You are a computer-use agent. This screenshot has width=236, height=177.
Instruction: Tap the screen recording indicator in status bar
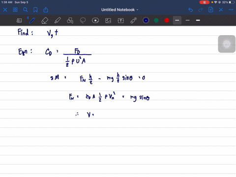point(205,2)
